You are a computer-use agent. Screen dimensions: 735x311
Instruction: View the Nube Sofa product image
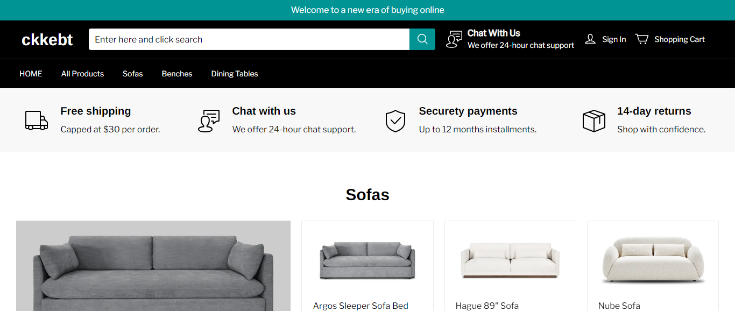tap(653, 261)
